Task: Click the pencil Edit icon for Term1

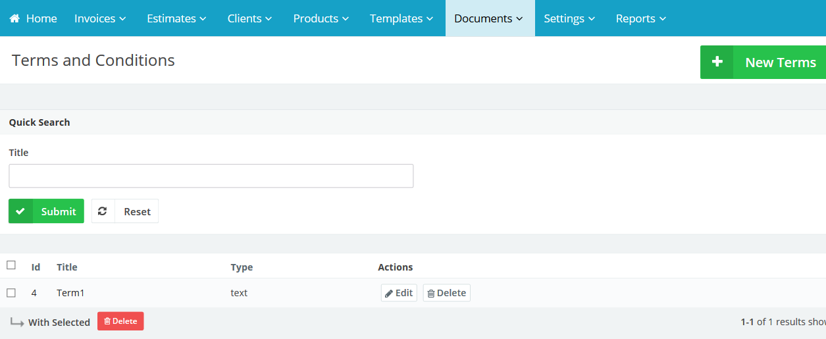Action: [389, 293]
